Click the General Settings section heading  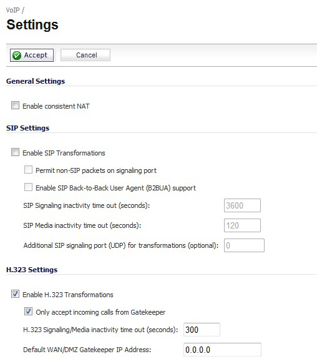[36, 81]
